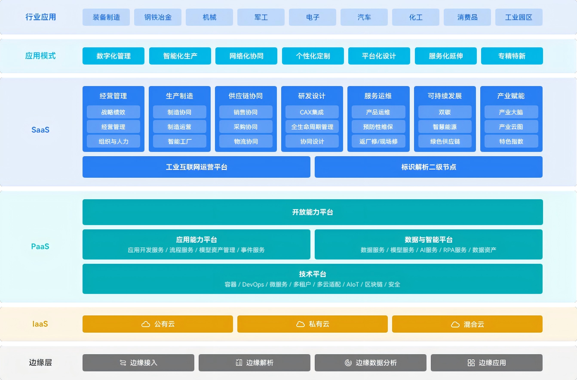Screen dimensions: 577x380
Task: Select the 预防性维保 item
Action: 378,127
